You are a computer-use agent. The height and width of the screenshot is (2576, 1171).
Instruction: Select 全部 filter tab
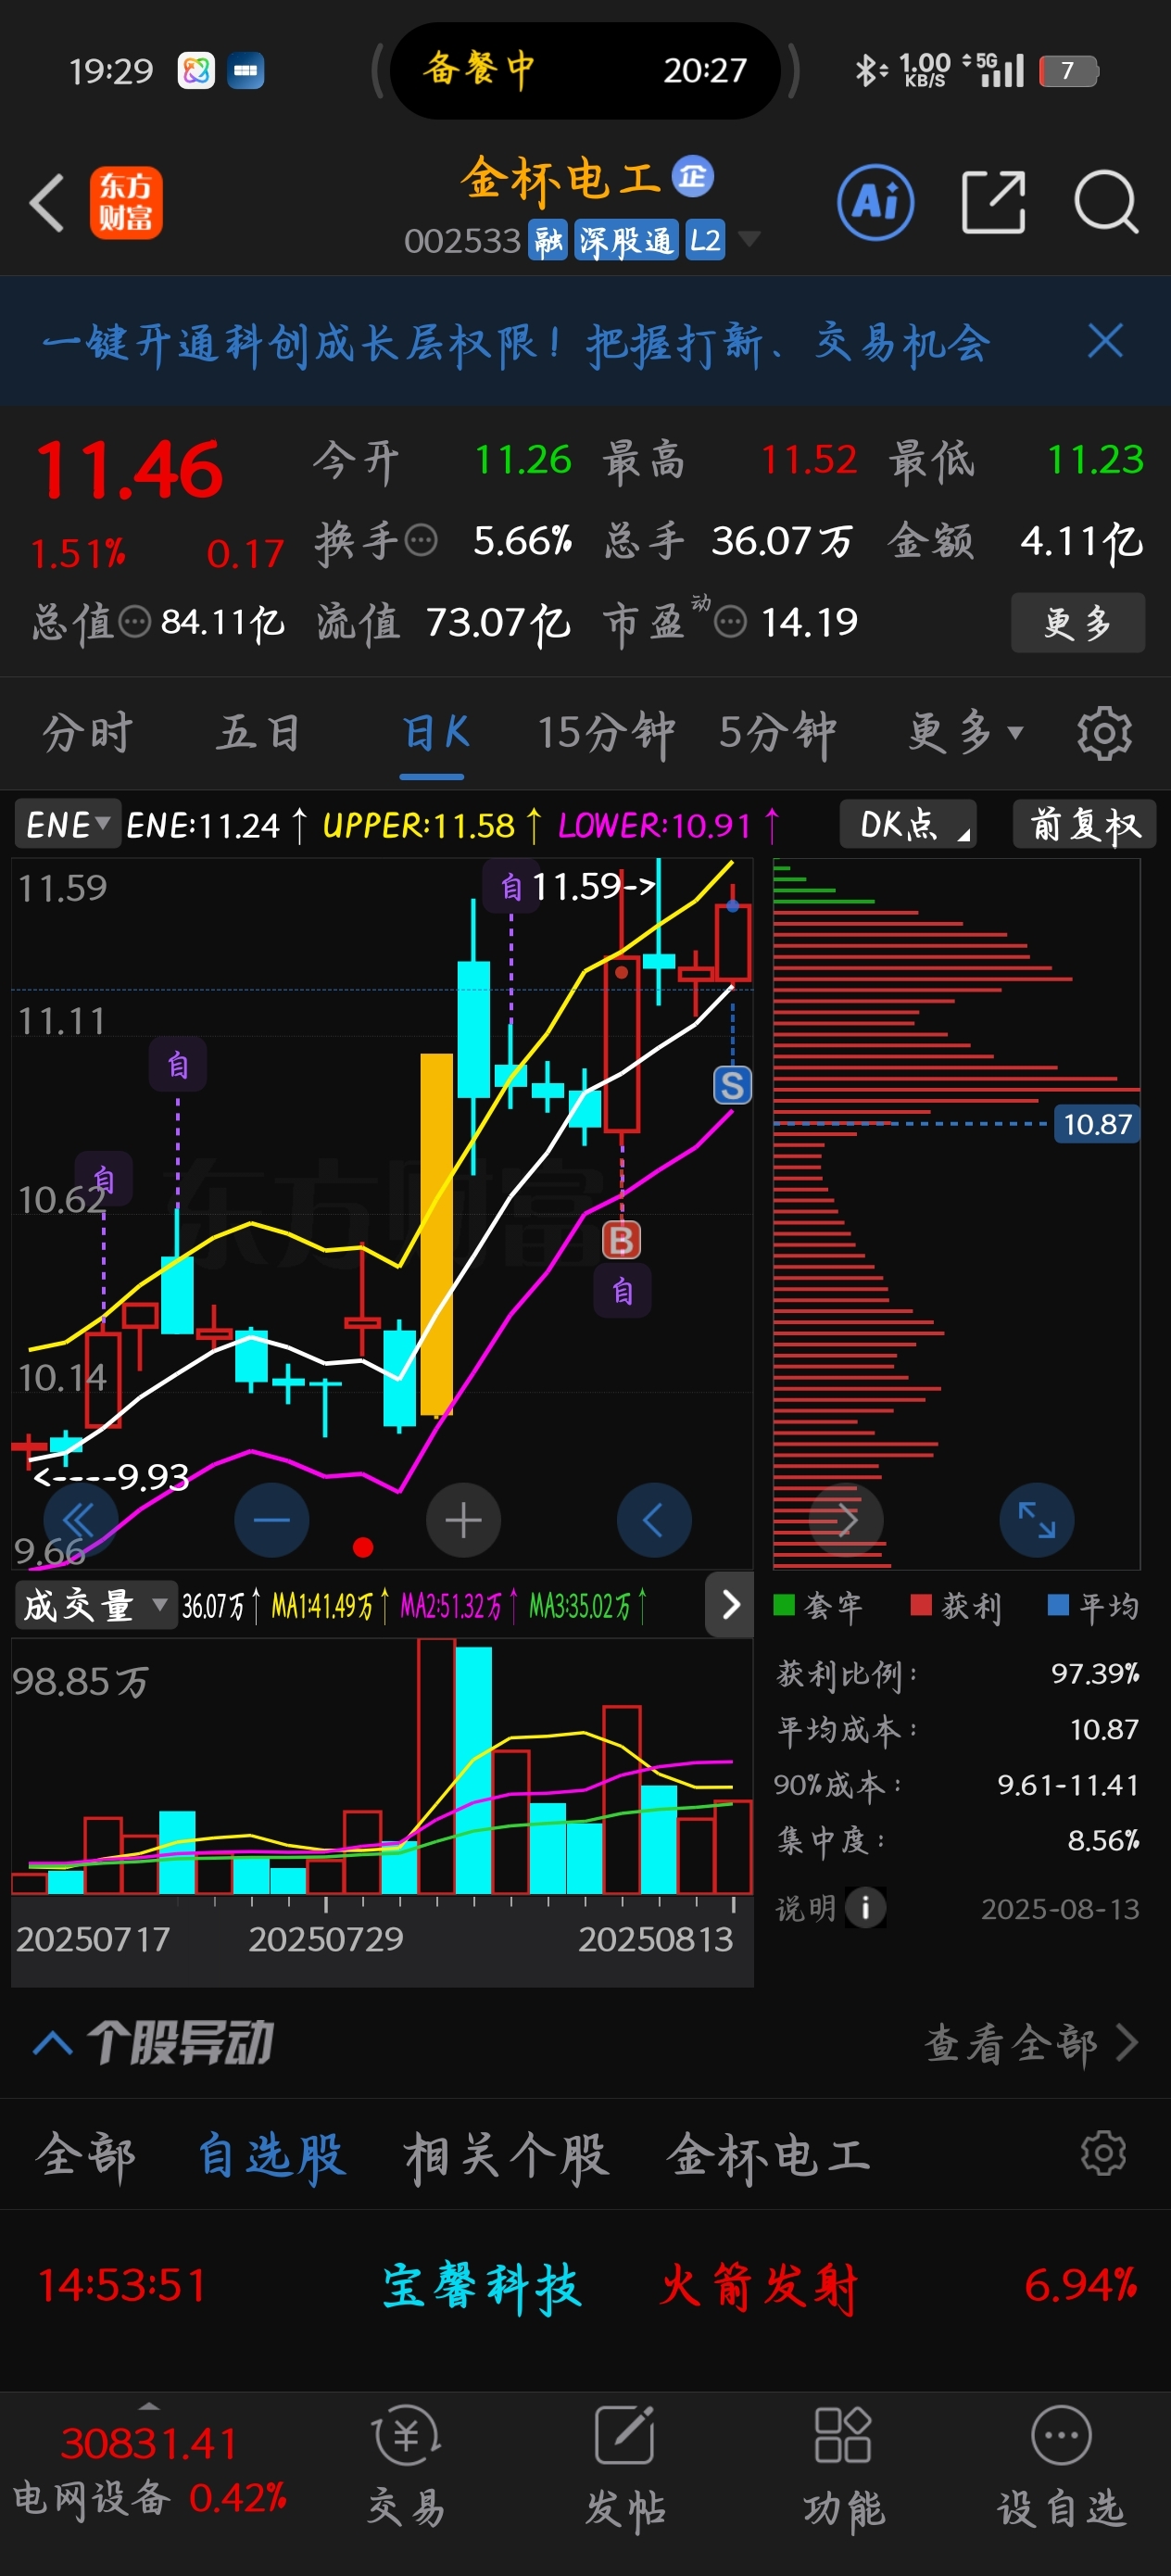85,2155
